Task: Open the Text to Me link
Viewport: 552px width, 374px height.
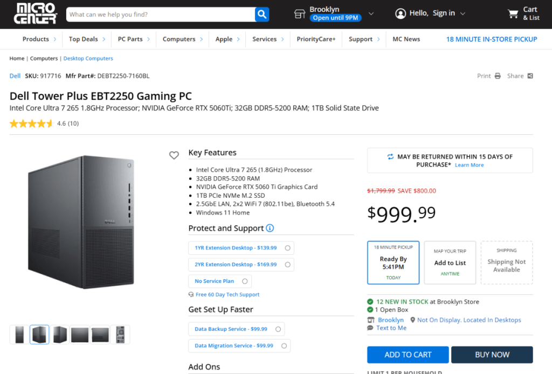Action: (391, 328)
